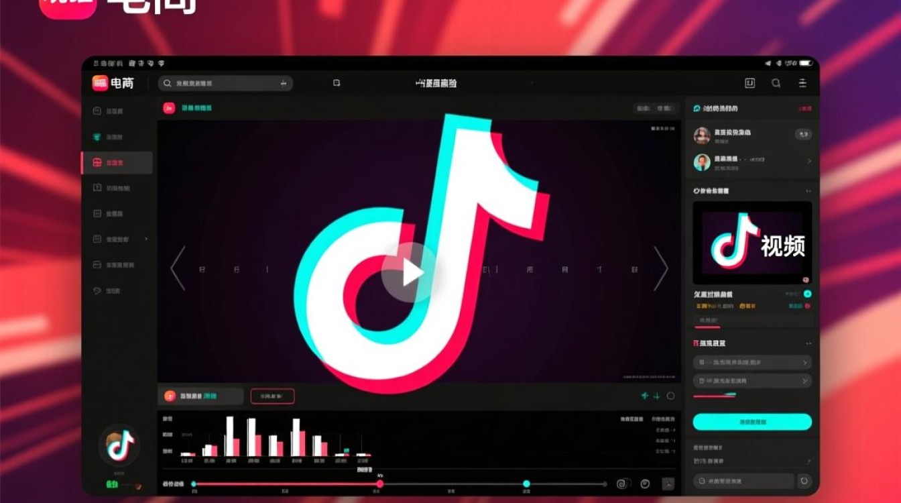Select the second left sidebar item with the green icon

point(117,137)
